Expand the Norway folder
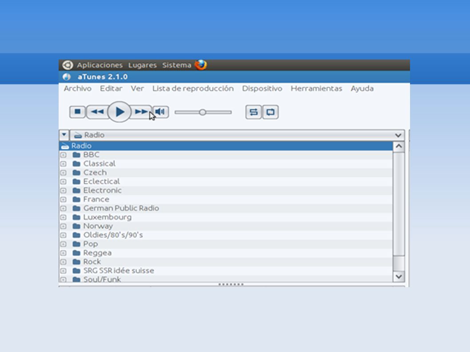470x352 pixels. (x=63, y=226)
